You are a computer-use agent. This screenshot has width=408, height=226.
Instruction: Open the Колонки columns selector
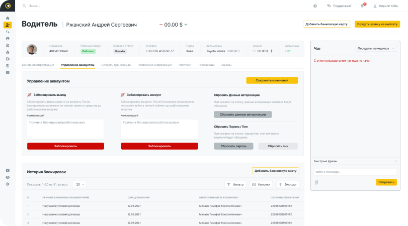(x=261, y=184)
